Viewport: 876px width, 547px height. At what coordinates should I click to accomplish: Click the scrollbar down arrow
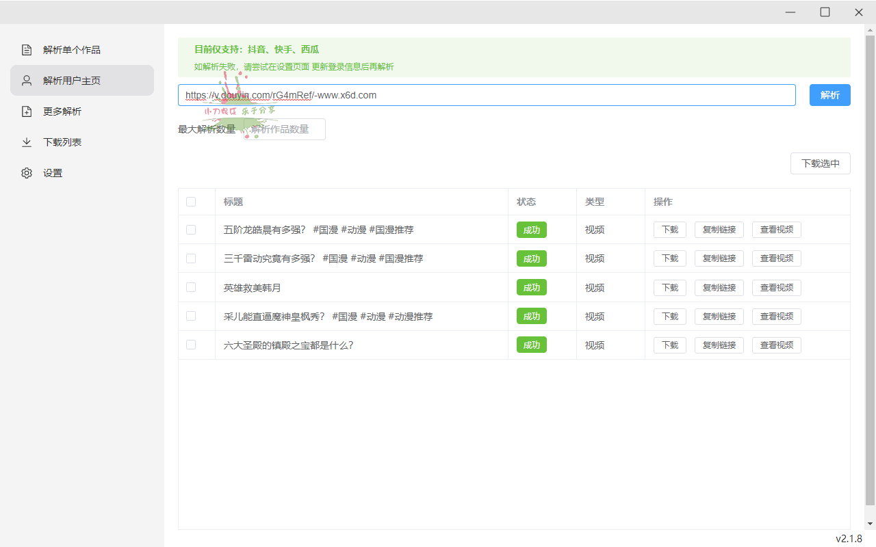pos(870,524)
